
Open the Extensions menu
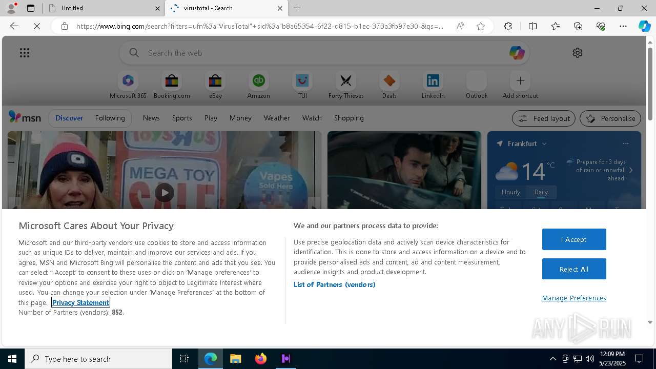tap(508, 26)
